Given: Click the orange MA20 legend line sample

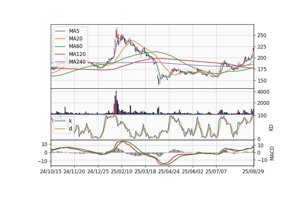Looking at the screenshot, I should tap(60, 39).
